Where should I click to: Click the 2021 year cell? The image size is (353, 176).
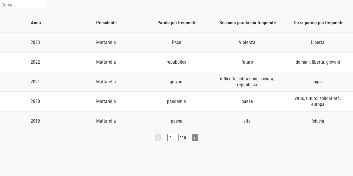click(35, 82)
